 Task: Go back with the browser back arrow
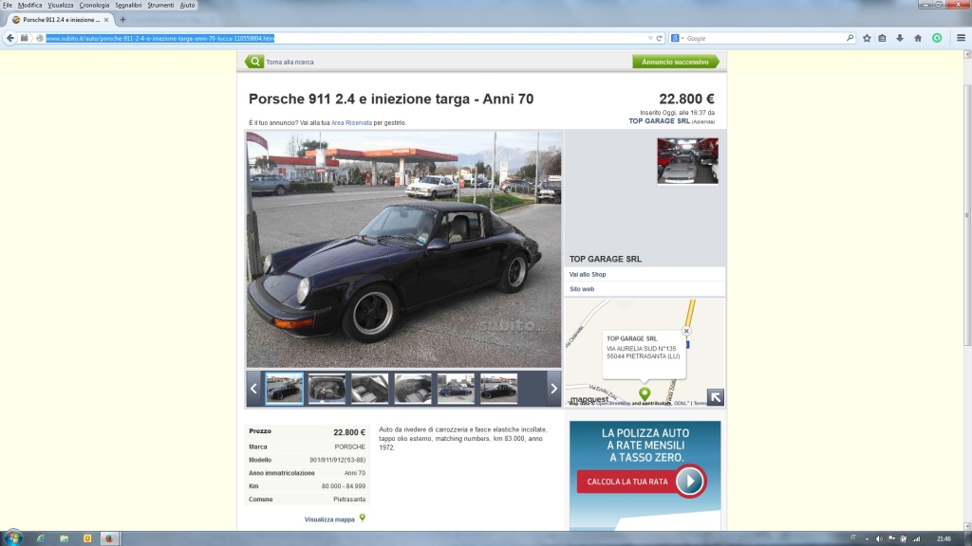[x=9, y=38]
